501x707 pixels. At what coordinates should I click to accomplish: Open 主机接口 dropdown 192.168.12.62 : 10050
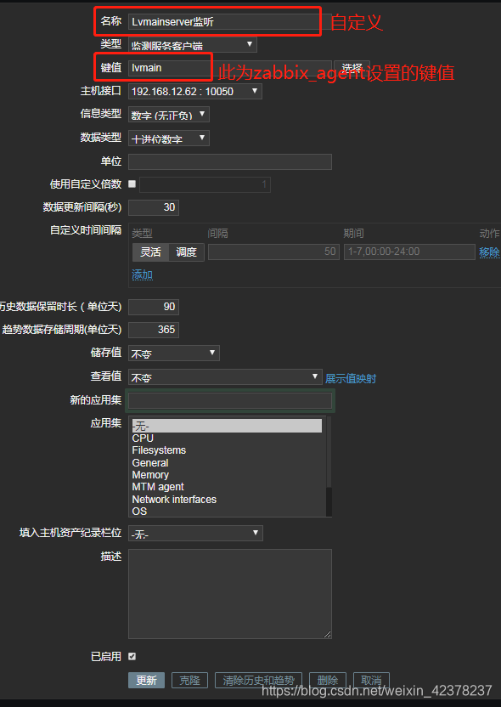coord(194,92)
